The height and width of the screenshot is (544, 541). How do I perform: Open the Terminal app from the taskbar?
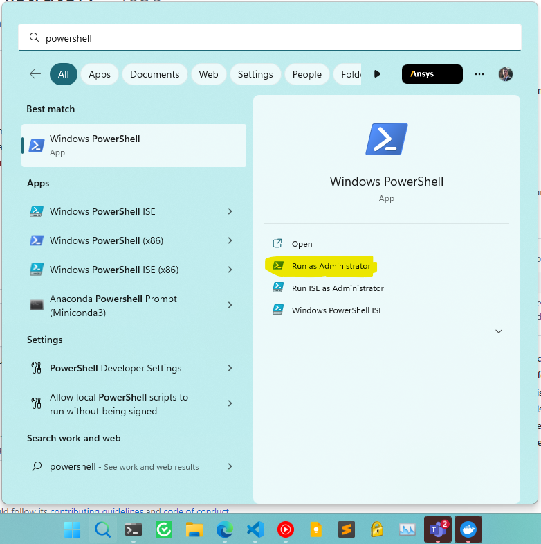[134, 529]
